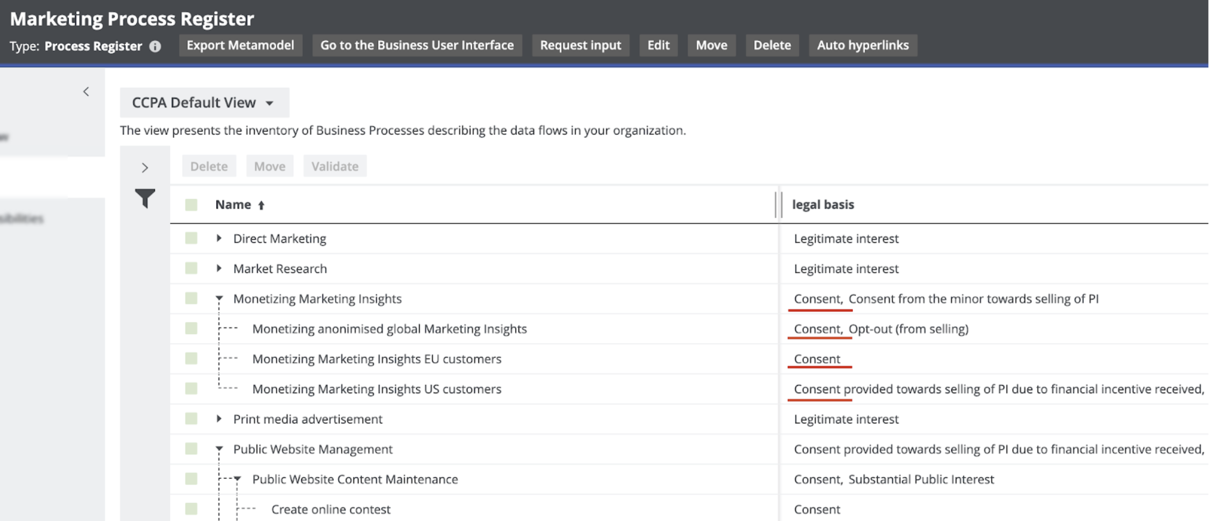The width and height of the screenshot is (1209, 521).
Task: Open Monetizing Marketing Insights US customers
Action: point(377,389)
